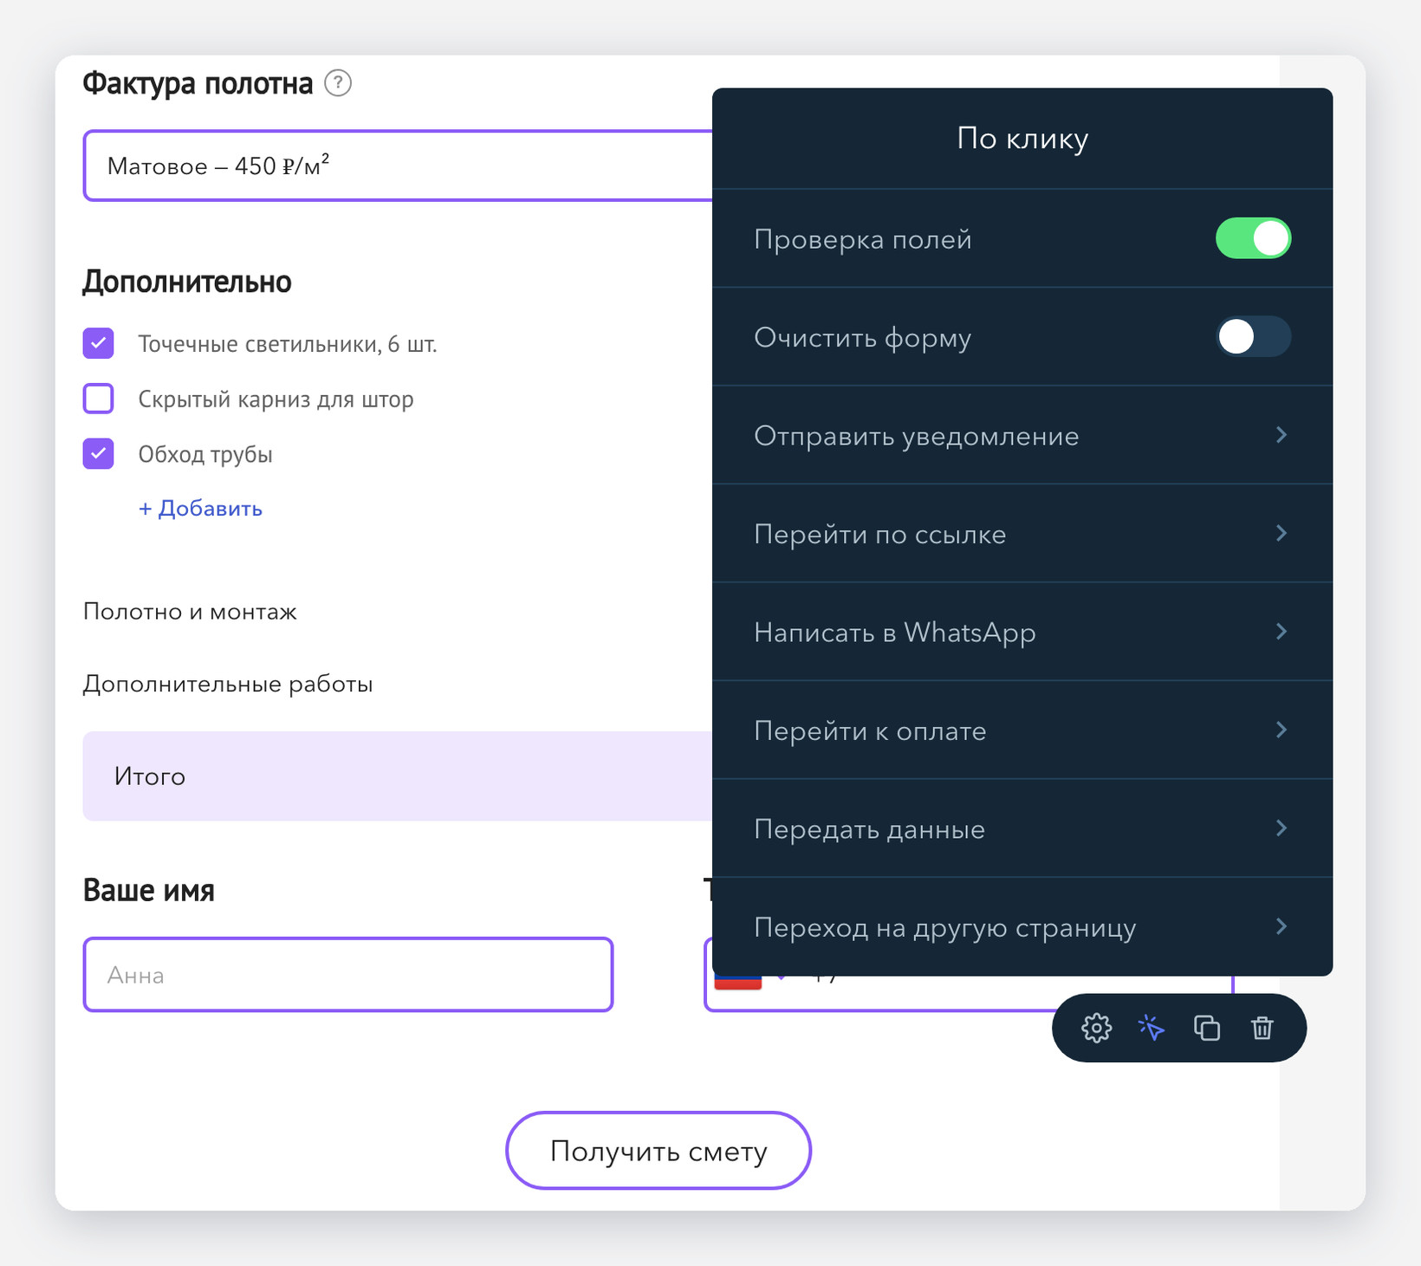Expand chevron of Перейти по ссылке

1281,533
